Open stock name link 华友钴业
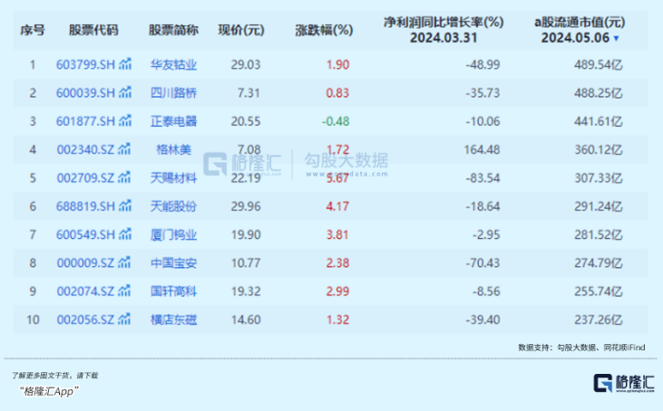Screen dimensions: 663x411 pyautogui.click(x=172, y=64)
